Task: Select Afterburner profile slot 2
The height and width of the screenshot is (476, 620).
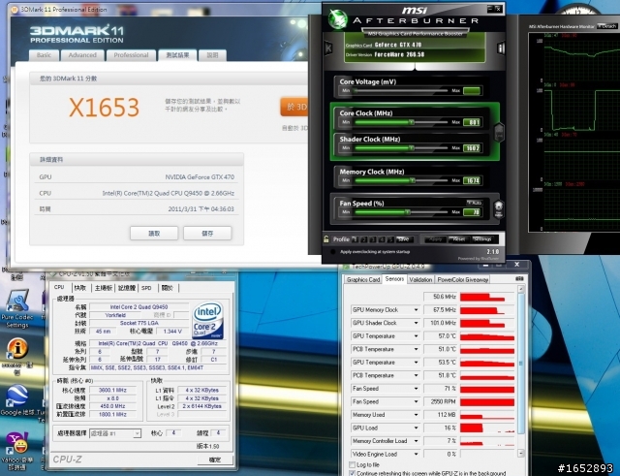Action: 364,239
